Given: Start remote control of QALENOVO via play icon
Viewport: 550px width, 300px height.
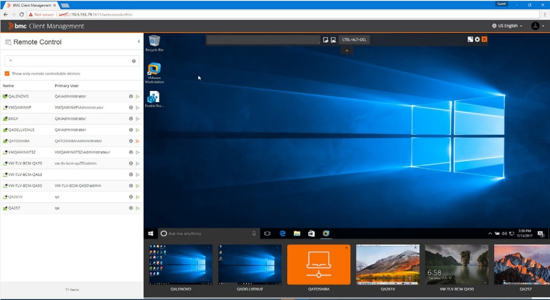Looking at the screenshot, I should [x=137, y=97].
